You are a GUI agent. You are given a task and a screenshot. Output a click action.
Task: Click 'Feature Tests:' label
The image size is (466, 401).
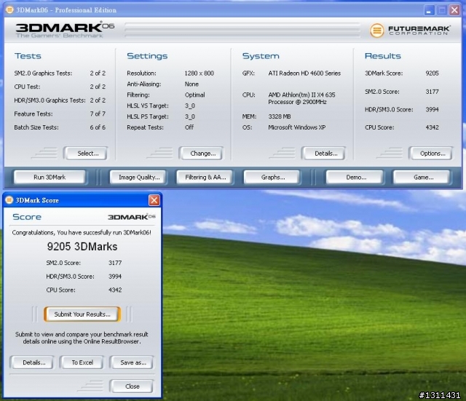(x=33, y=114)
